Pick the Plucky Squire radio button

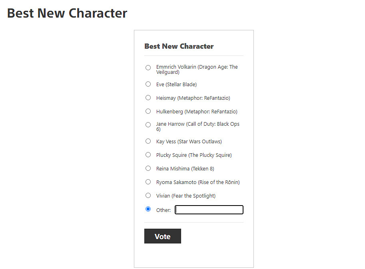point(148,155)
